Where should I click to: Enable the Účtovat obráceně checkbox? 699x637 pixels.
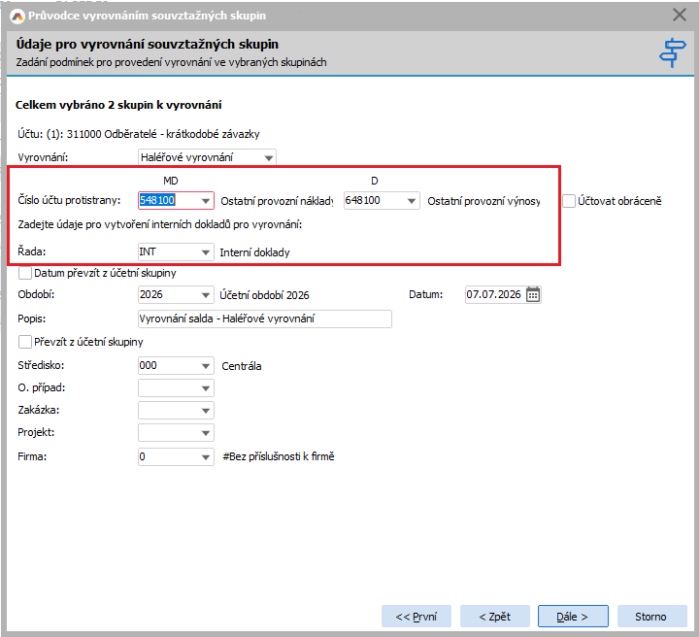[x=569, y=201]
